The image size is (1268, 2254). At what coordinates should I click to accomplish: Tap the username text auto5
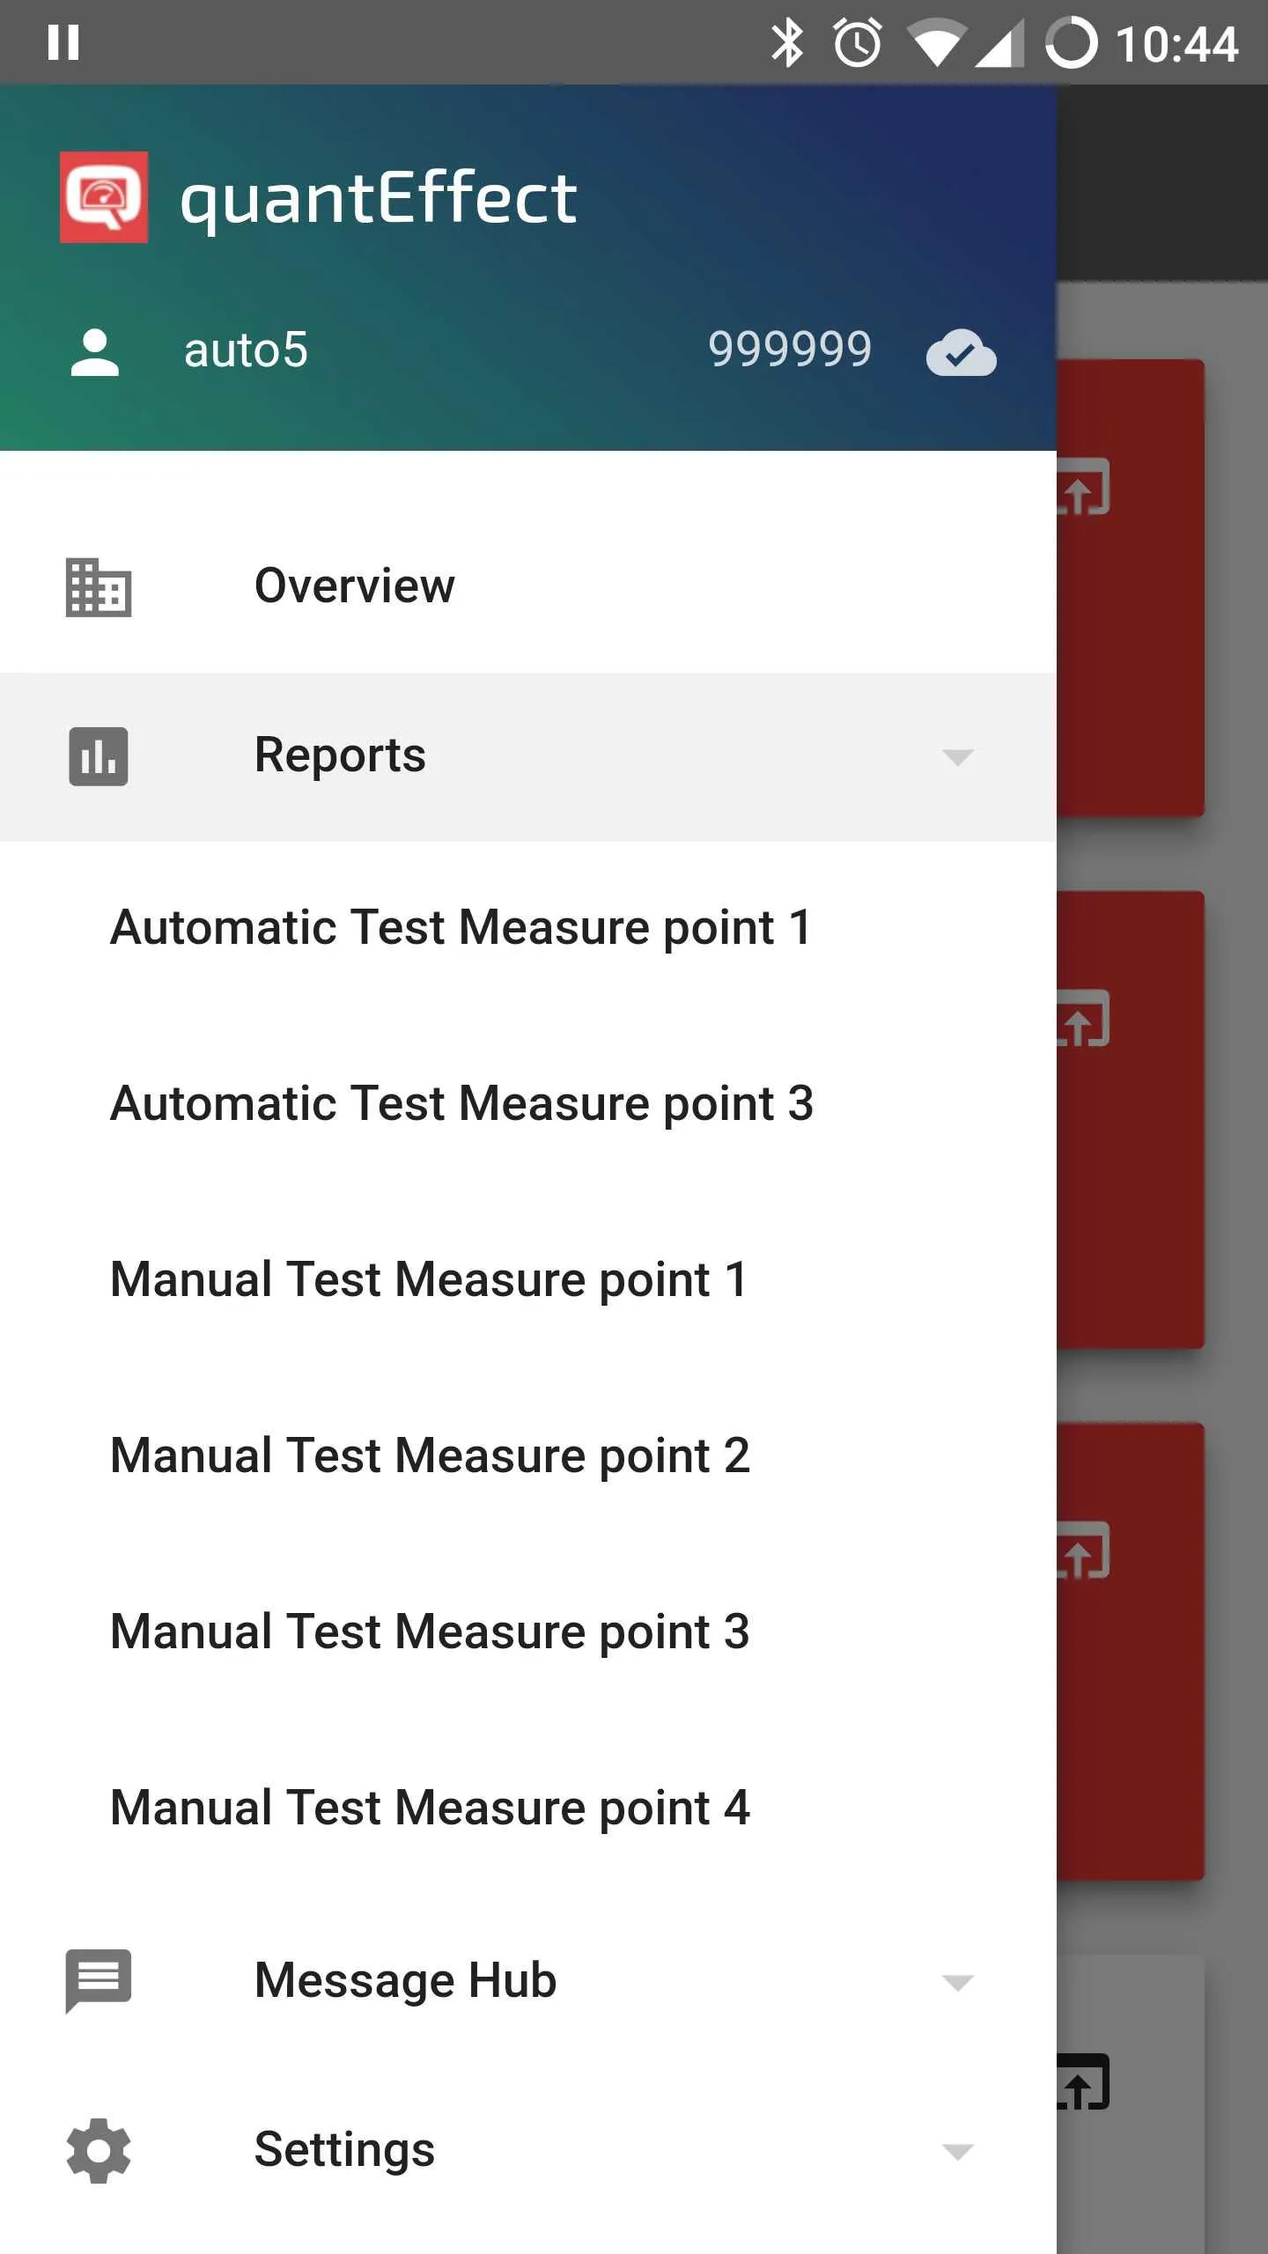246,350
